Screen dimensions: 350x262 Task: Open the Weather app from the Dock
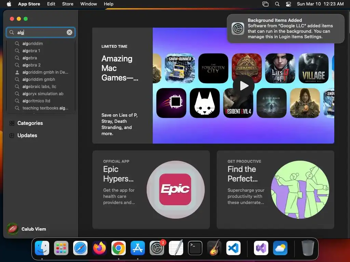(x=280, y=248)
